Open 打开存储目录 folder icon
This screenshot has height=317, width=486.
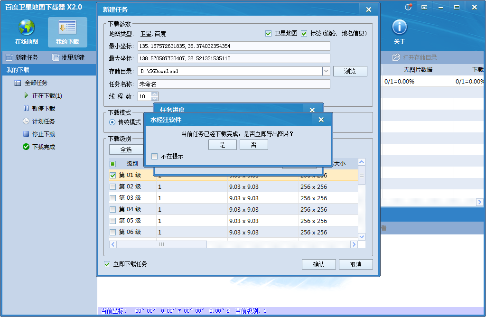click(x=396, y=57)
